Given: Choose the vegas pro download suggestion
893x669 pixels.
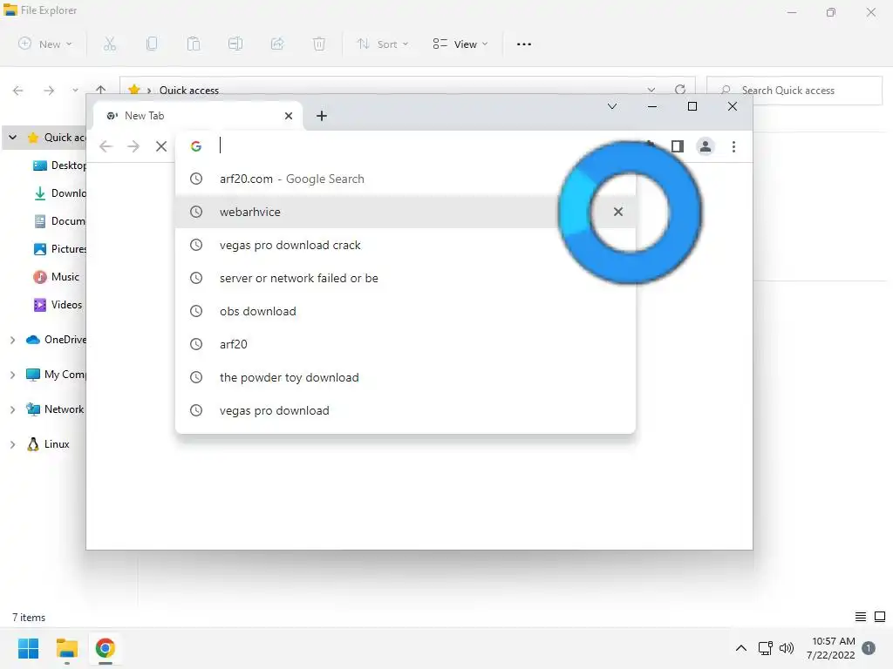Looking at the screenshot, I should 405,410.
